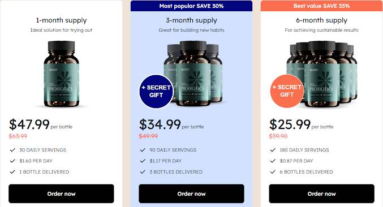
Task: Click checkmark beside $1.17 Per Day
Action: 143,161
